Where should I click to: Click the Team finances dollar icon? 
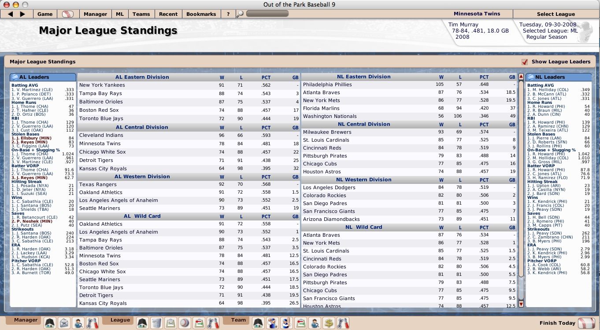pos(329,323)
